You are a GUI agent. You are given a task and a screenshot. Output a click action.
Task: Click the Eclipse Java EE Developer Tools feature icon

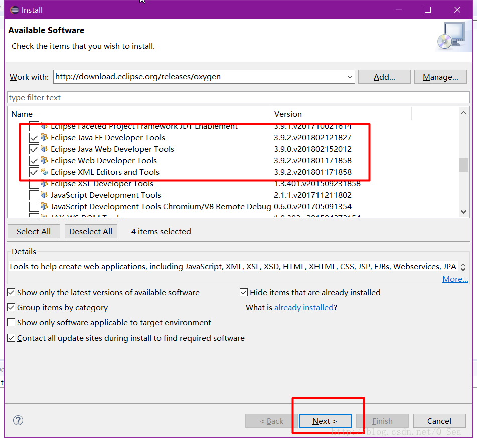pyautogui.click(x=45, y=138)
